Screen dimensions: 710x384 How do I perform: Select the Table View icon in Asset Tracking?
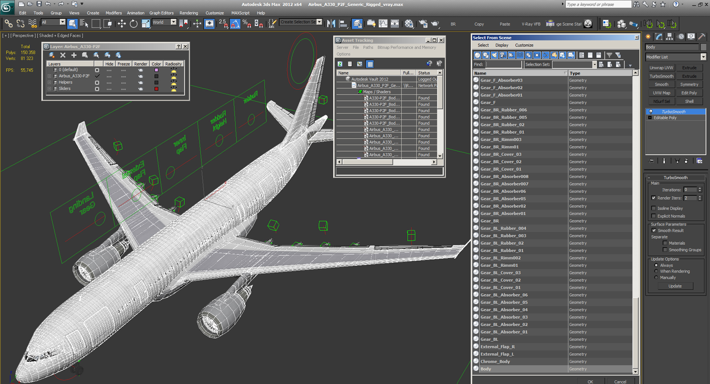[370, 64]
